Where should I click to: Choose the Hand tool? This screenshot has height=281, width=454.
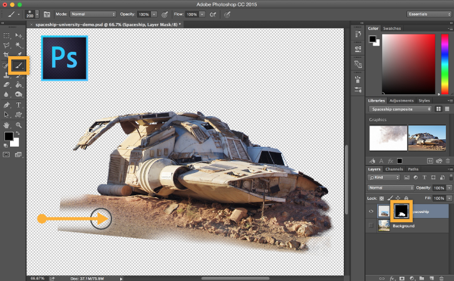(x=7, y=125)
